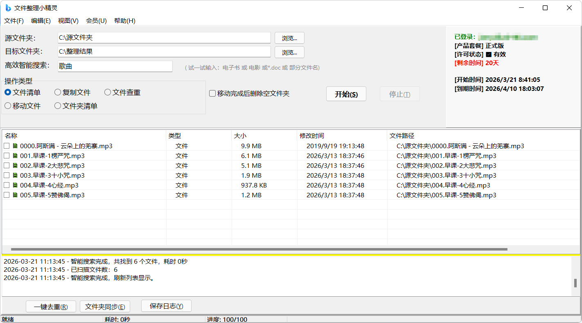Open the 文件(F) menu

(14, 21)
